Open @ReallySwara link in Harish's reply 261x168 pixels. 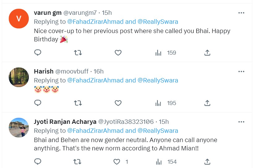(x=158, y=80)
